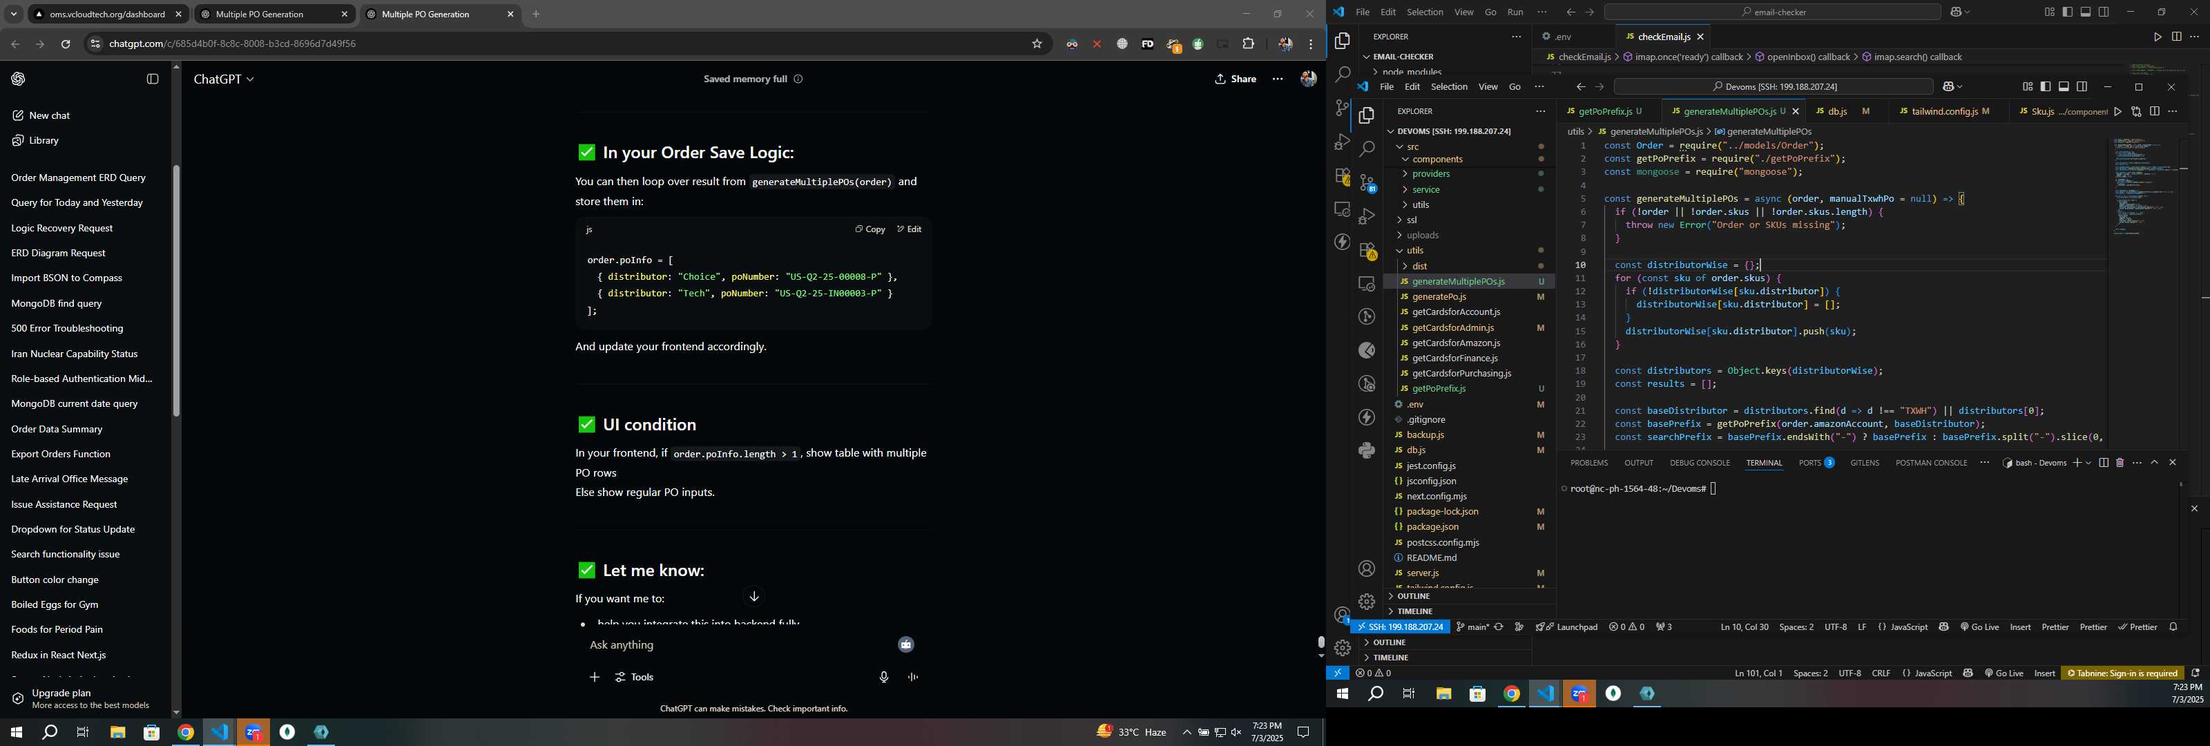Open Python extension icon in Devoms activity bar

1367,450
